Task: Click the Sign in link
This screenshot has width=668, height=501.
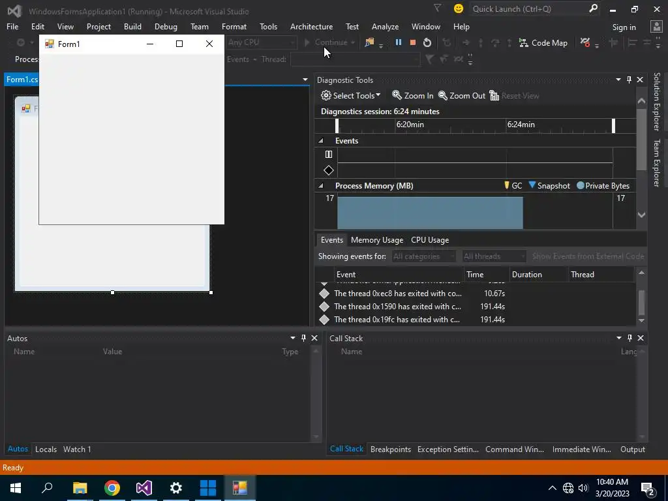Action: coord(624,27)
